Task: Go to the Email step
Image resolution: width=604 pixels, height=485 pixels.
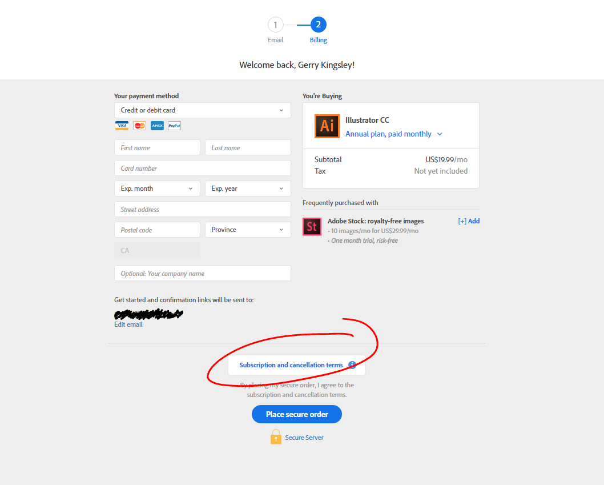Action: 275,25
